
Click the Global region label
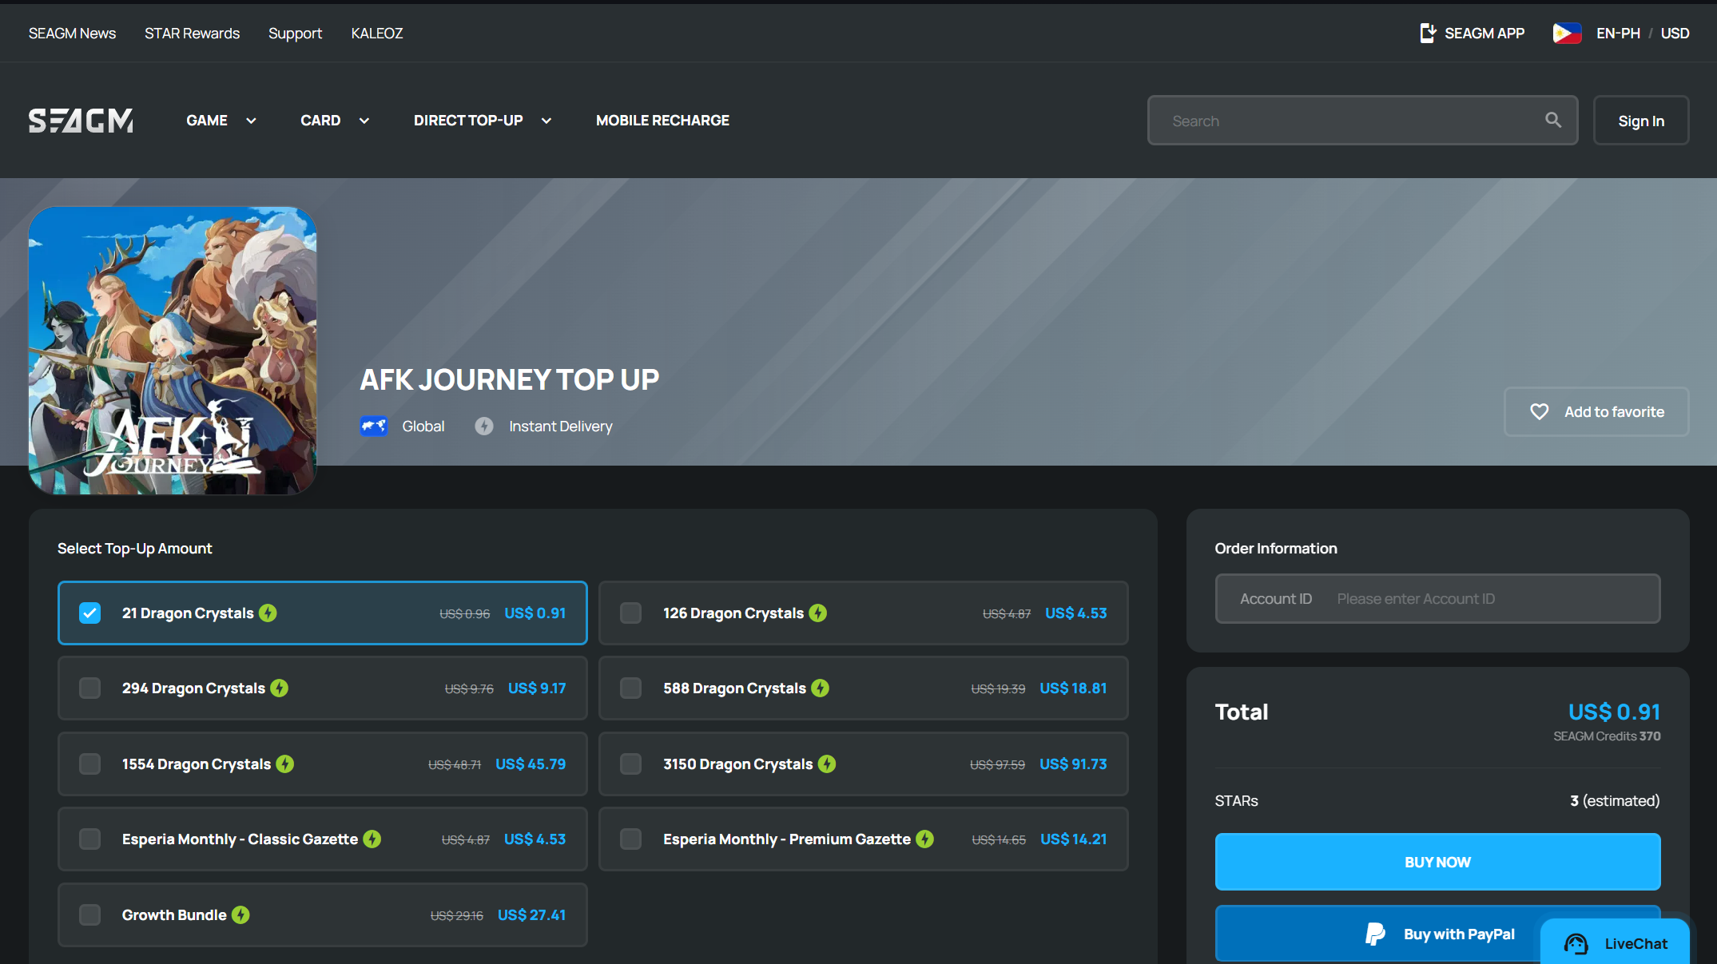423,426
